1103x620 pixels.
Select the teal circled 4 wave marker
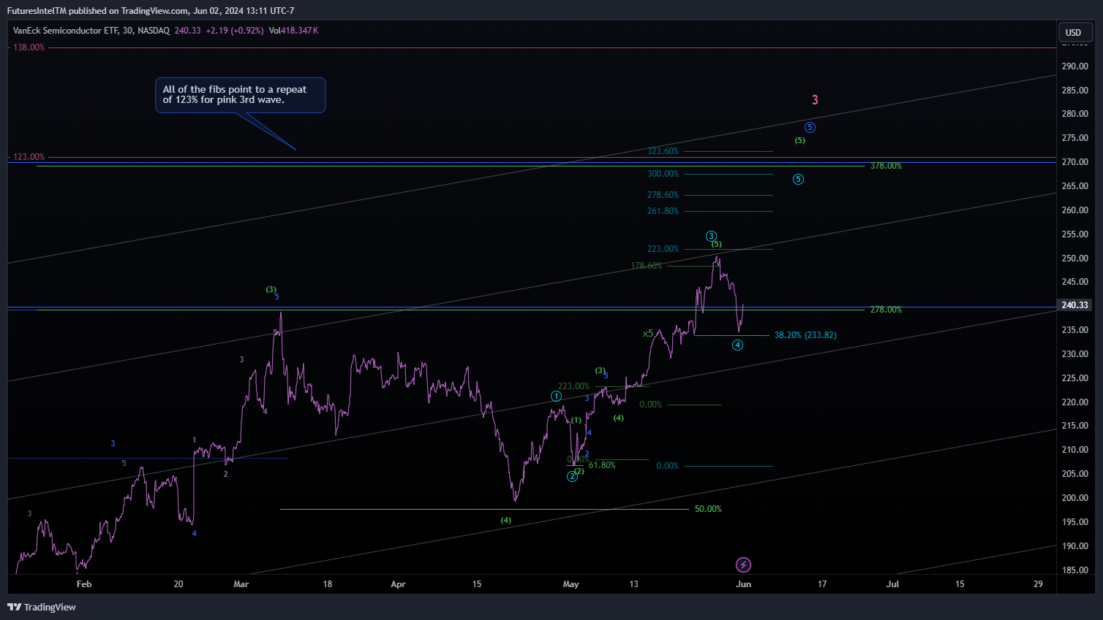[x=737, y=345]
